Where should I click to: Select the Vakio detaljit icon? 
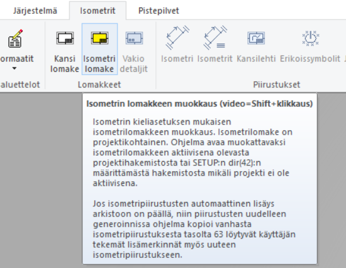(x=134, y=38)
